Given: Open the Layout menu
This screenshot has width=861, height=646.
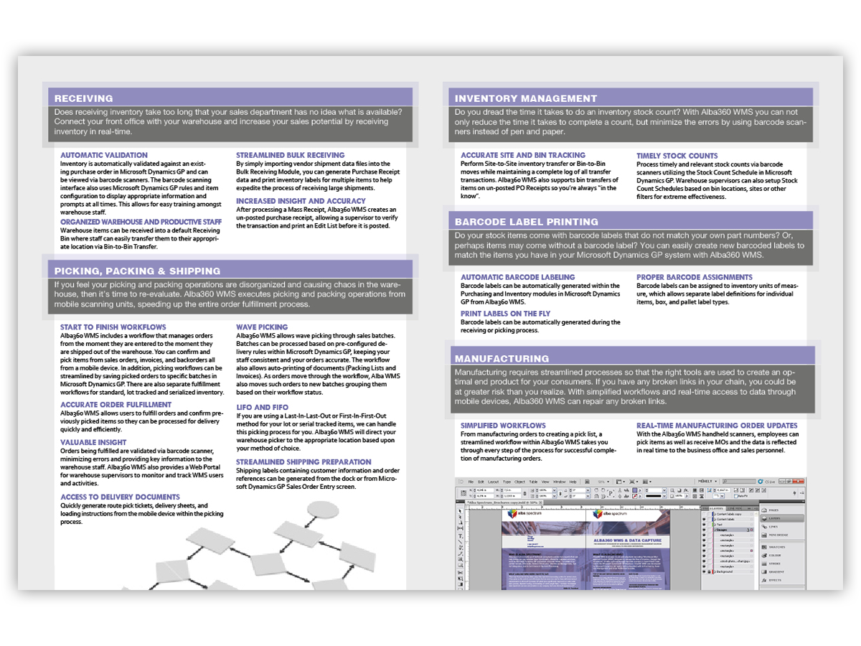Looking at the screenshot, I should (494, 482).
